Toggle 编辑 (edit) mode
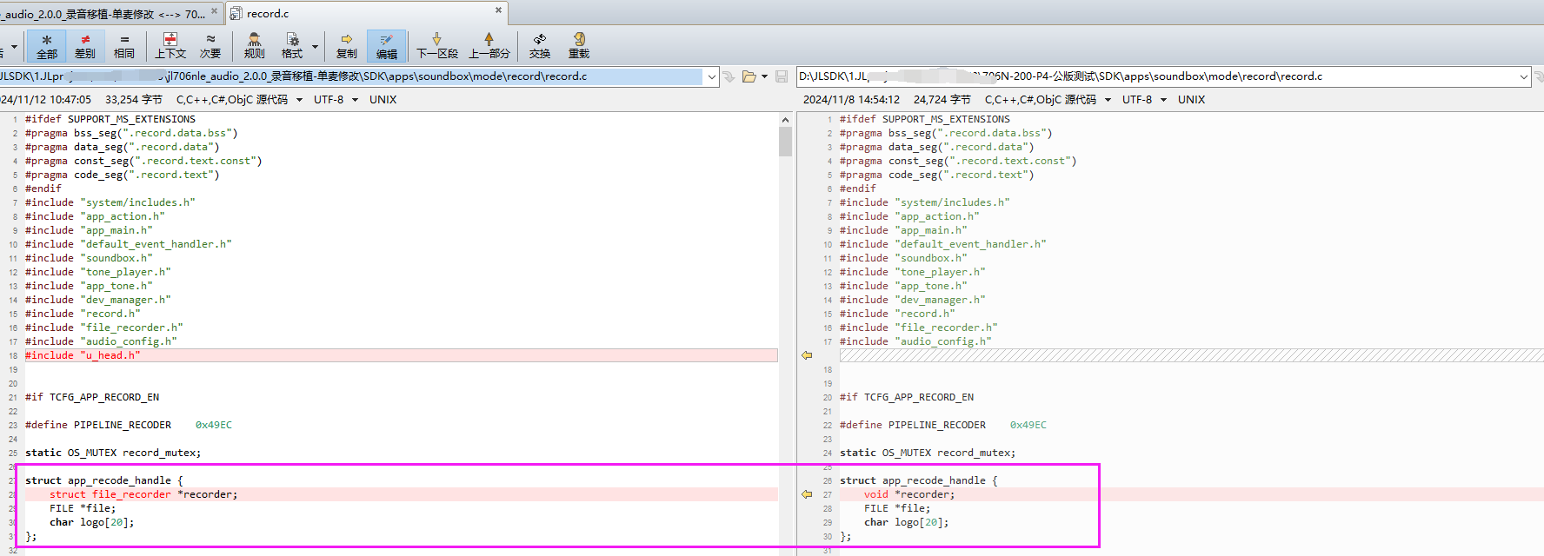The image size is (1544, 556). click(387, 46)
